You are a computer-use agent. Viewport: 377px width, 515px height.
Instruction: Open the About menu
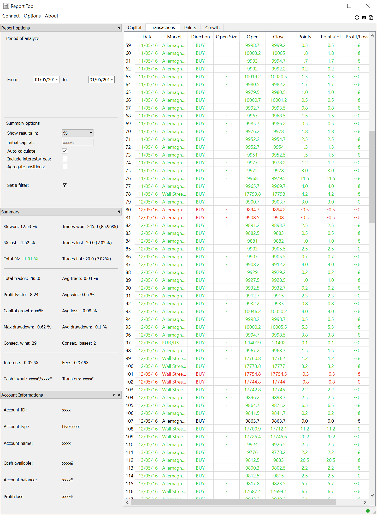[x=51, y=16]
